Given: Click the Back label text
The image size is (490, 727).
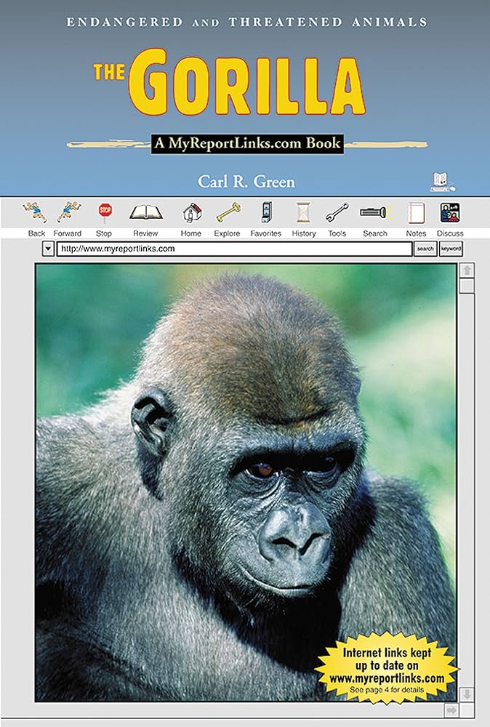Looking at the screenshot, I should [x=36, y=233].
